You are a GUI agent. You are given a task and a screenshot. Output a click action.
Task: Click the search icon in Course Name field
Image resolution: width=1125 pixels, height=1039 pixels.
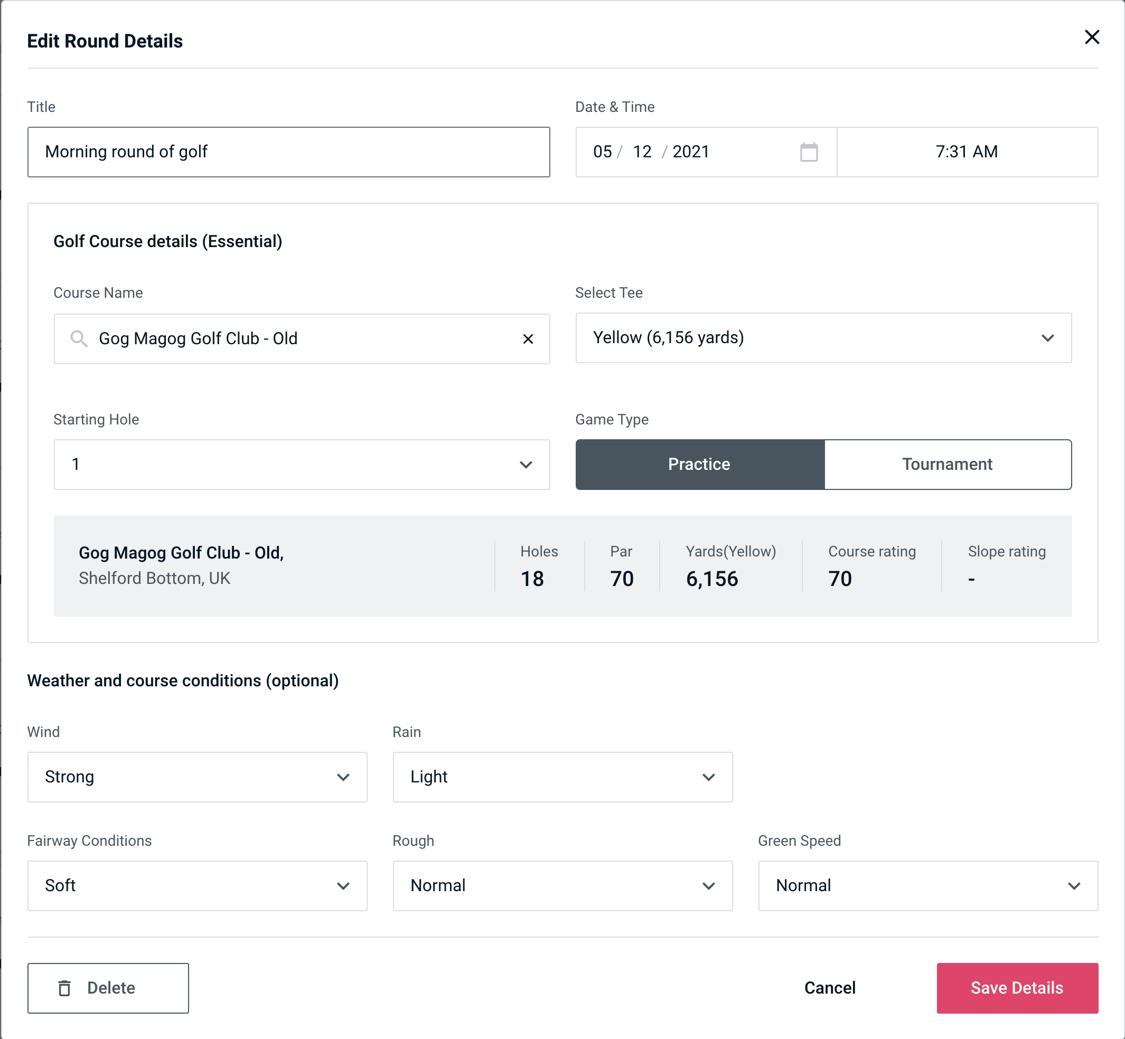[x=78, y=338]
